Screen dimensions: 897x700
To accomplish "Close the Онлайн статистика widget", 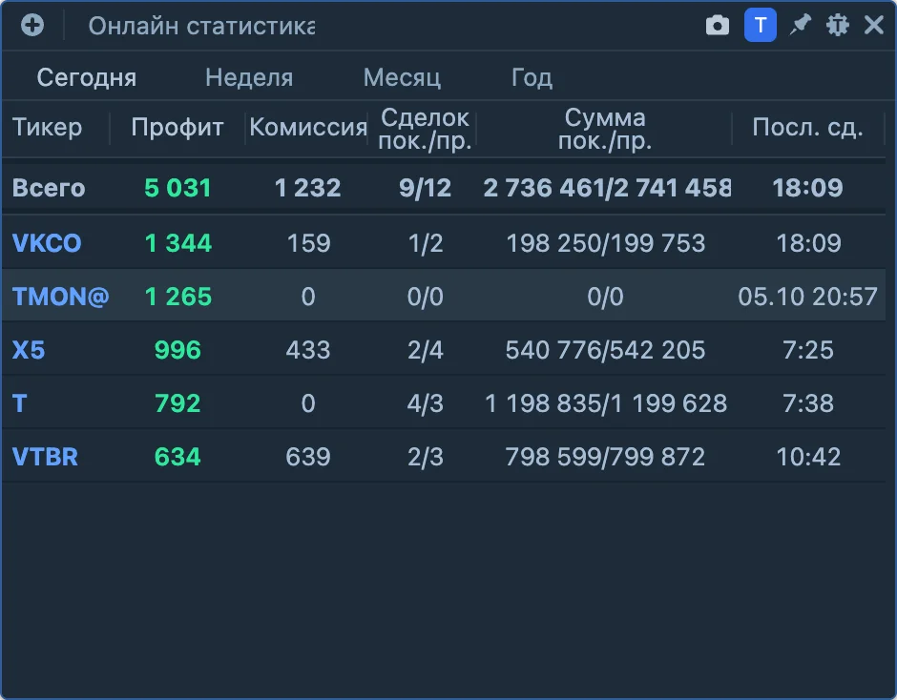I will point(874,25).
